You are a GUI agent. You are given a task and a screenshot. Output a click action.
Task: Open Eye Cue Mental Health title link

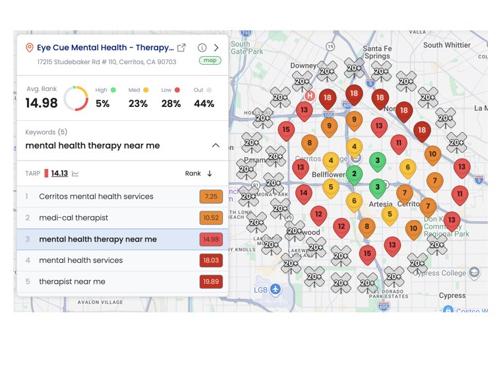pyautogui.click(x=105, y=48)
